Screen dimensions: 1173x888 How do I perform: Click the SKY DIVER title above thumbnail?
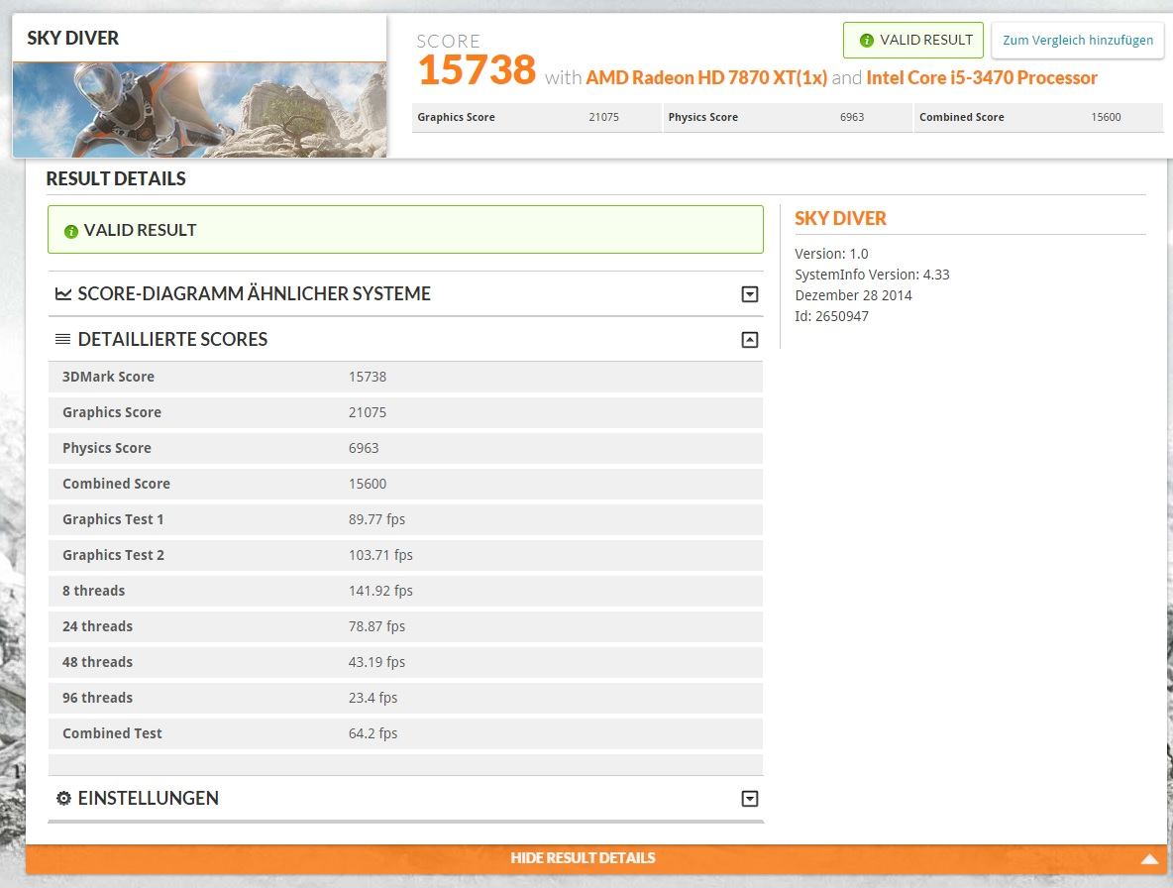72,38
